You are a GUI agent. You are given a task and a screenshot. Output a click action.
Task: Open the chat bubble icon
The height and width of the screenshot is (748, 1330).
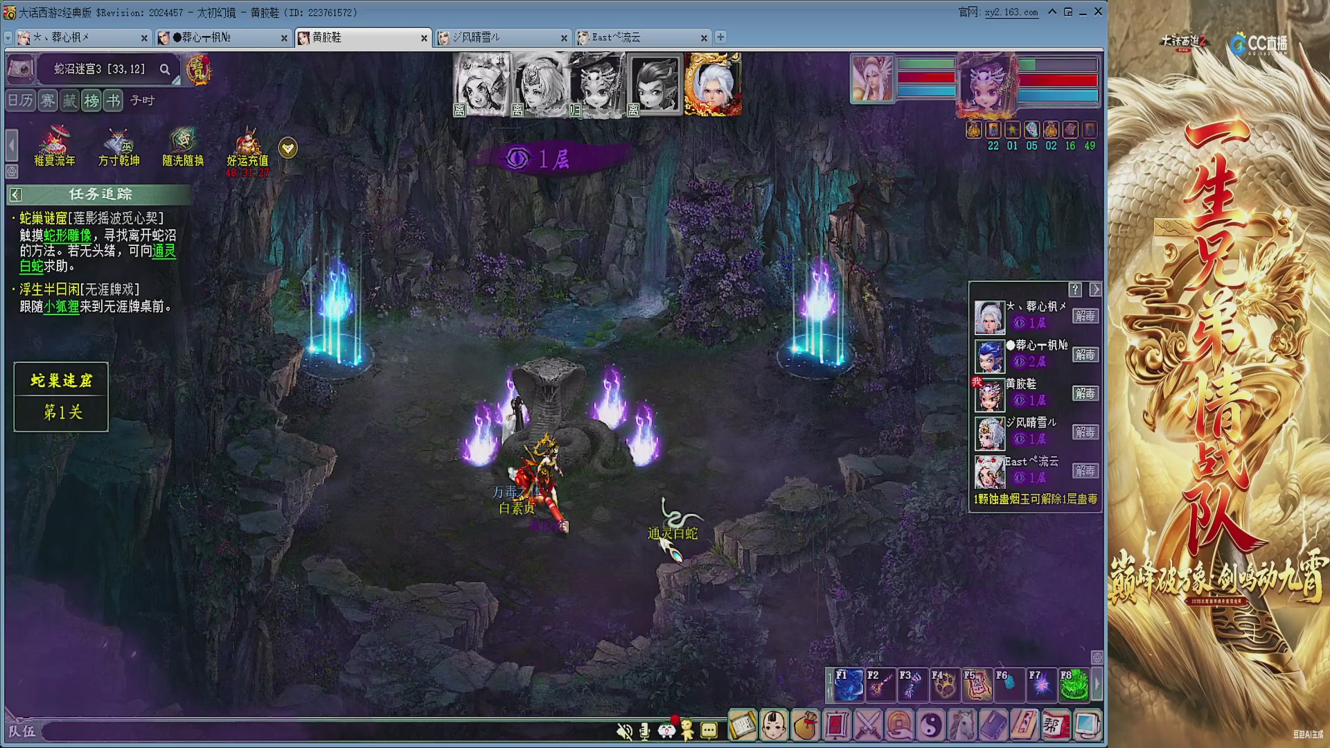(709, 731)
